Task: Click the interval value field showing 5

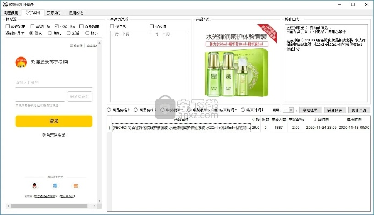Action: pyautogui.click(x=286, y=110)
